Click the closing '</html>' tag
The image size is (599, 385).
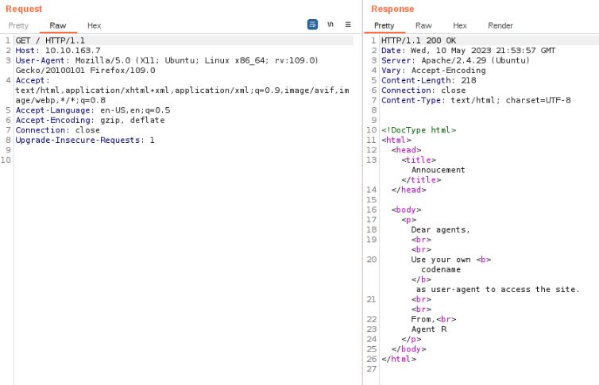(x=399, y=359)
